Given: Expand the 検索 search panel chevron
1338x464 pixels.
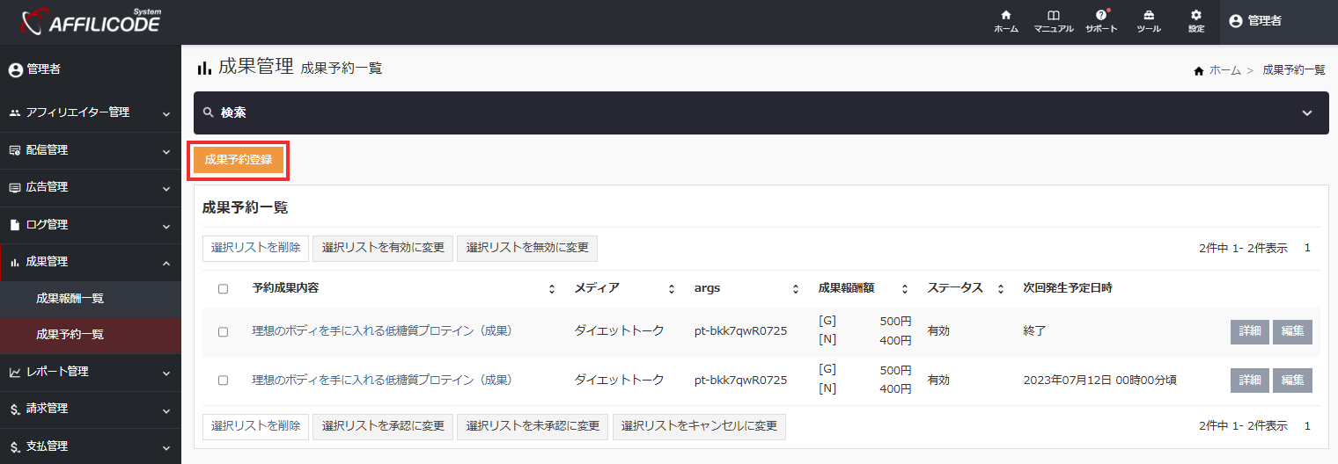Looking at the screenshot, I should tap(1306, 113).
